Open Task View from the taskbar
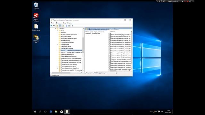Image resolution: width=205 pixels, height=115 pixels. pos(45,111)
